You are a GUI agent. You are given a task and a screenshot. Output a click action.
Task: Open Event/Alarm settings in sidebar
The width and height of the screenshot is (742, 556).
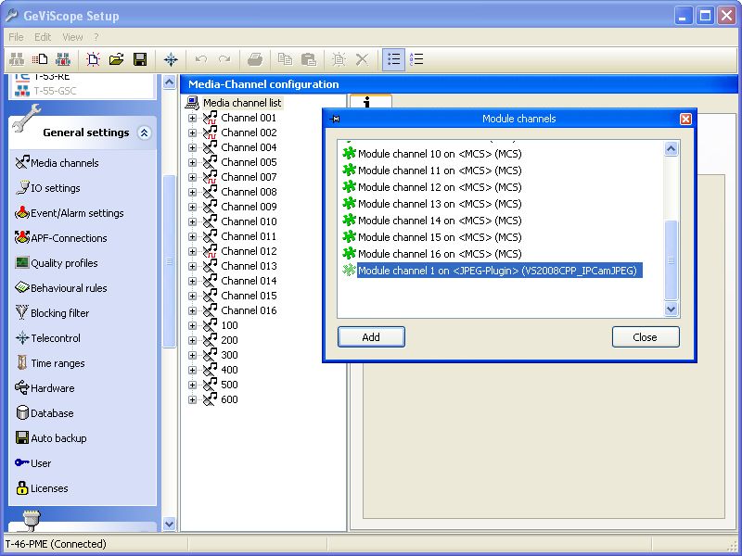click(77, 213)
